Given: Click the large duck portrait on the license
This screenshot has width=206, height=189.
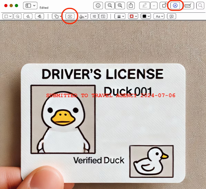Looking at the screenshot, I should pos(63,119).
